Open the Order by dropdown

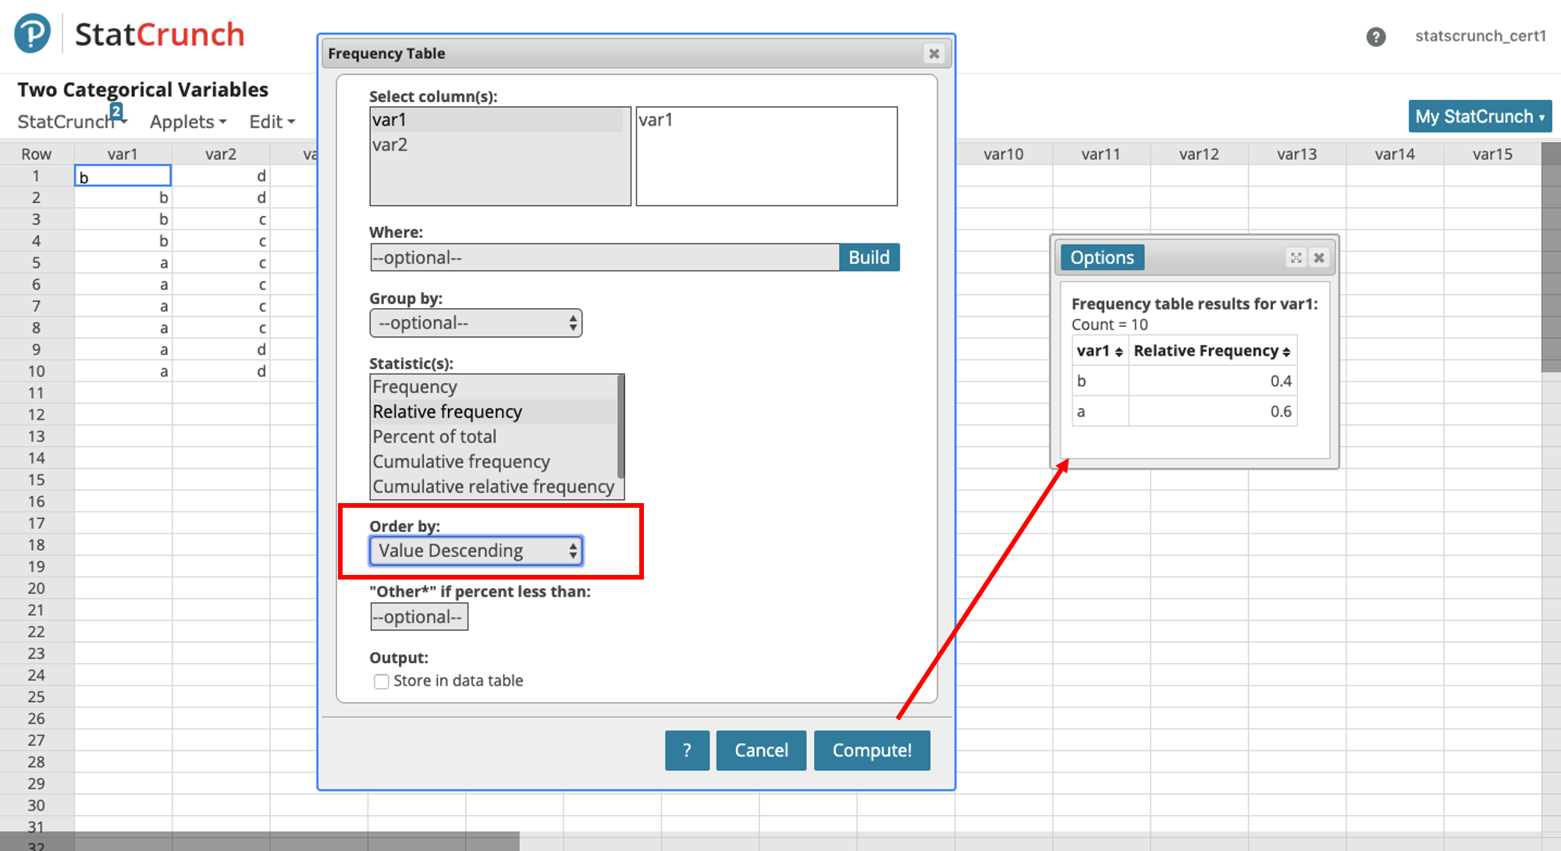[x=475, y=551]
